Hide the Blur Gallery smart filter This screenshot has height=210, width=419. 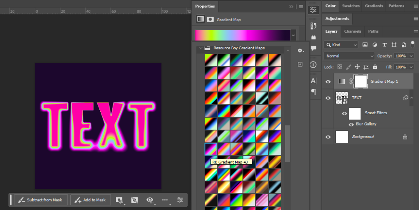[x=351, y=124]
